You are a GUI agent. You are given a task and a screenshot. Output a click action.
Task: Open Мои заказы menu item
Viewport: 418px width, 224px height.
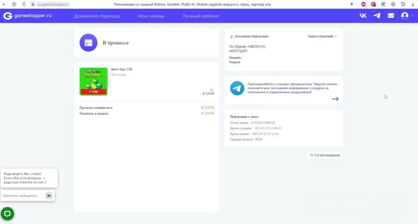151,16
